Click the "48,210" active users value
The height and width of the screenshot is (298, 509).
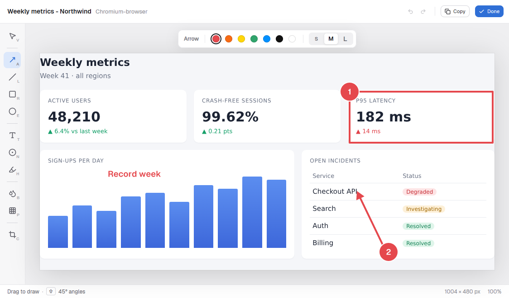(74, 116)
